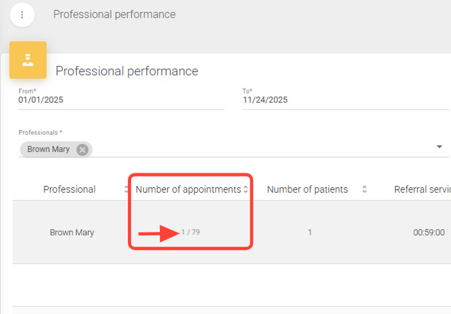Click the Referral service column header
The width and height of the screenshot is (451, 314).
[x=422, y=189]
